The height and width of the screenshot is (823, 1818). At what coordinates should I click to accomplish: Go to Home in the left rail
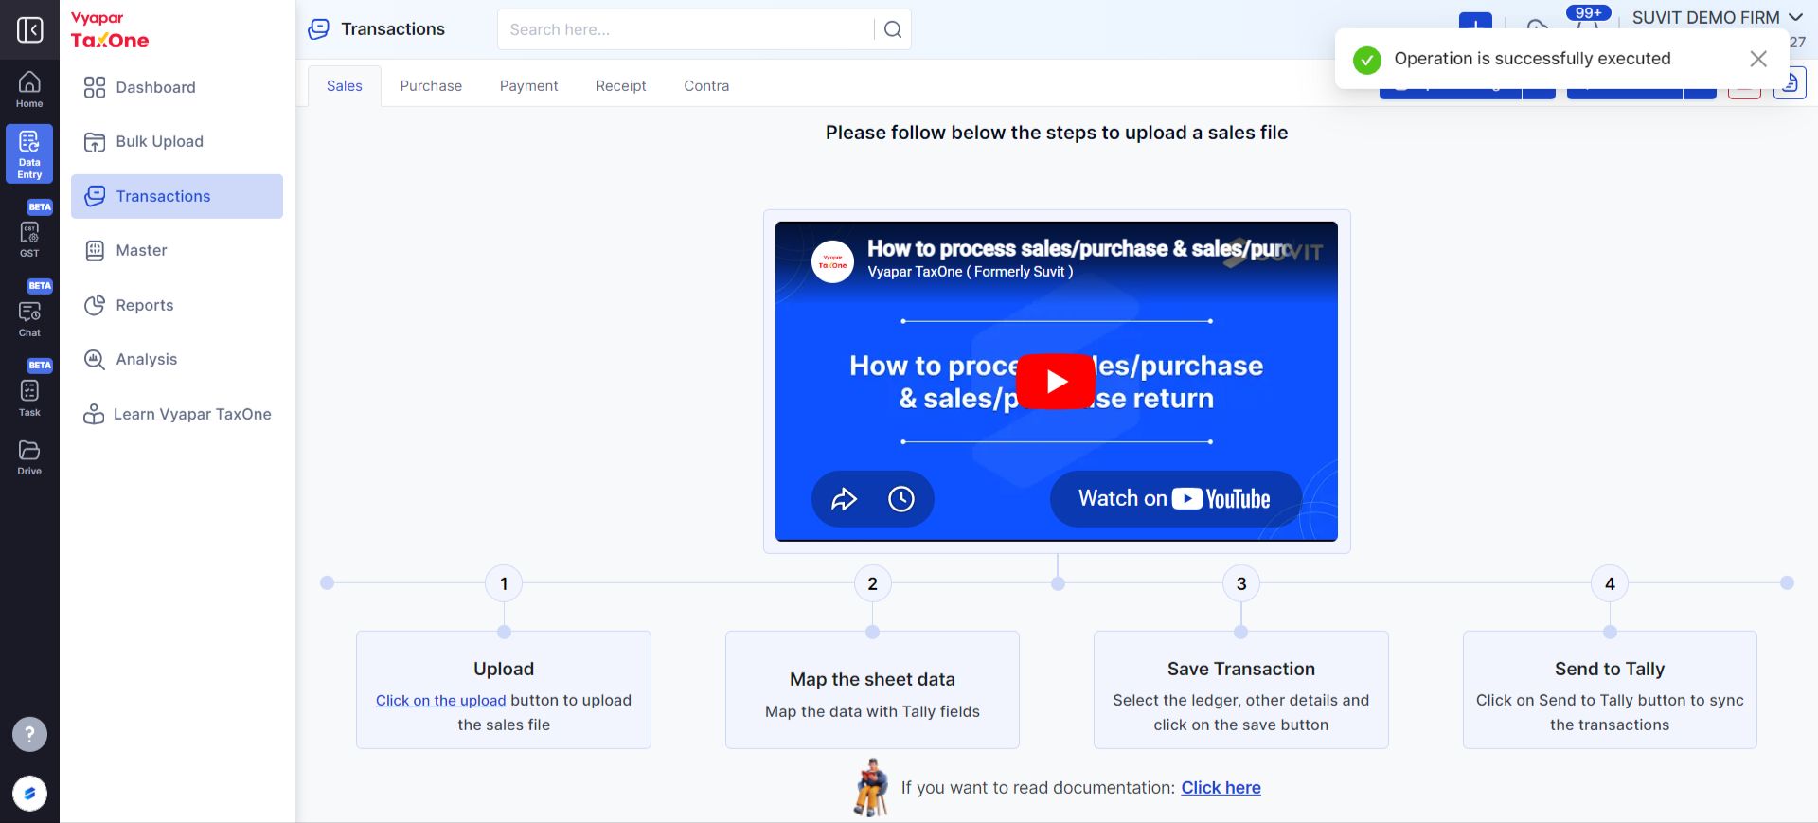click(x=29, y=89)
